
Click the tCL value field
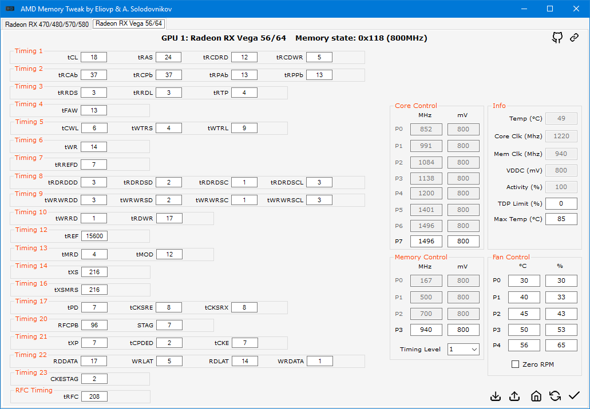pos(94,57)
